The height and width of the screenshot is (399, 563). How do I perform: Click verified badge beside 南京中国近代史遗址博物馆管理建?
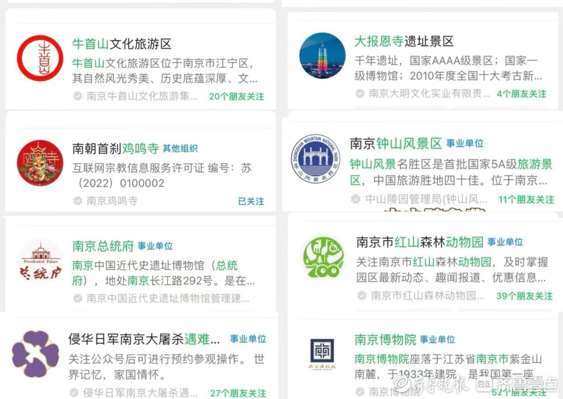(78, 298)
